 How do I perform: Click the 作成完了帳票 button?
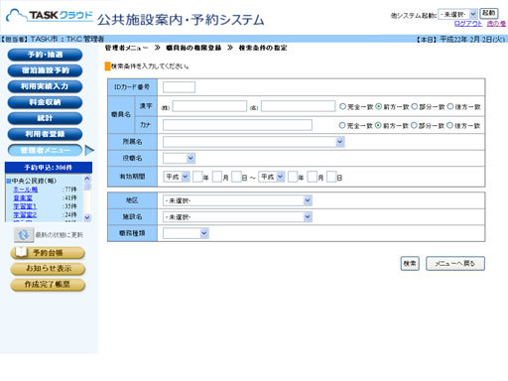coord(48,285)
